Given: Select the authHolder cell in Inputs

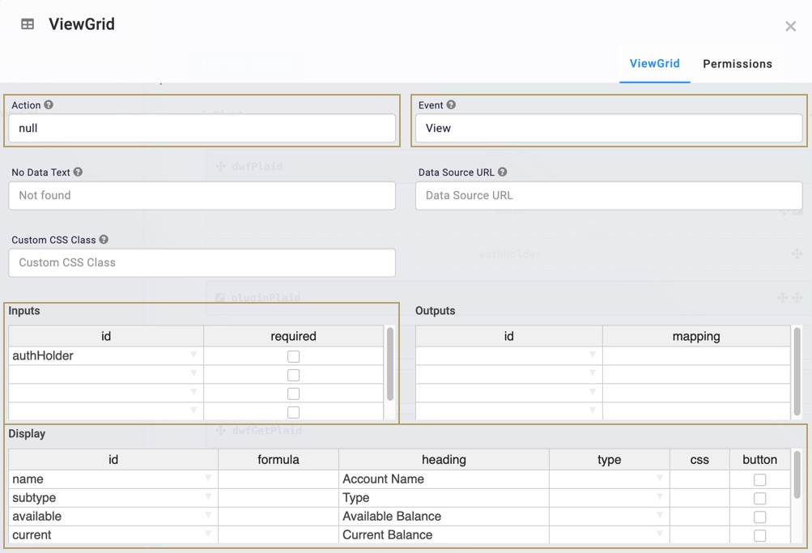Looking at the screenshot, I should tap(106, 355).
